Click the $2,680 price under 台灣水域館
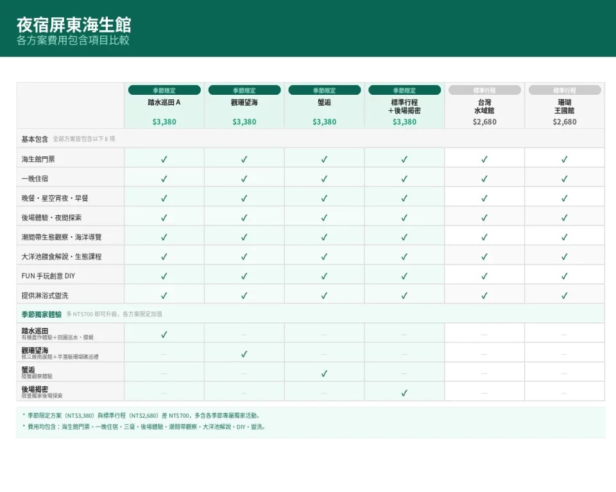 click(484, 122)
